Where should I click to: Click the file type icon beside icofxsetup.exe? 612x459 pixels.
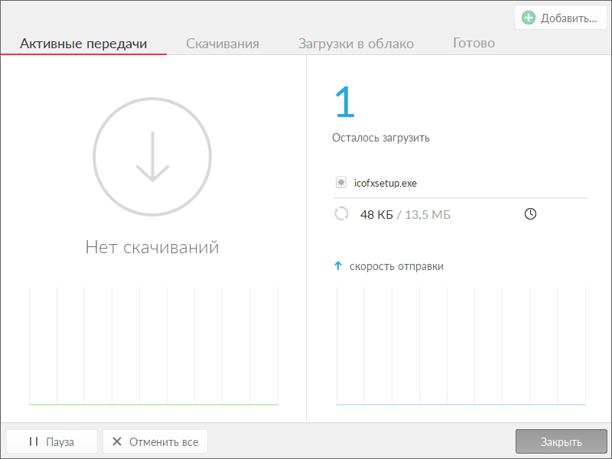[x=341, y=183]
